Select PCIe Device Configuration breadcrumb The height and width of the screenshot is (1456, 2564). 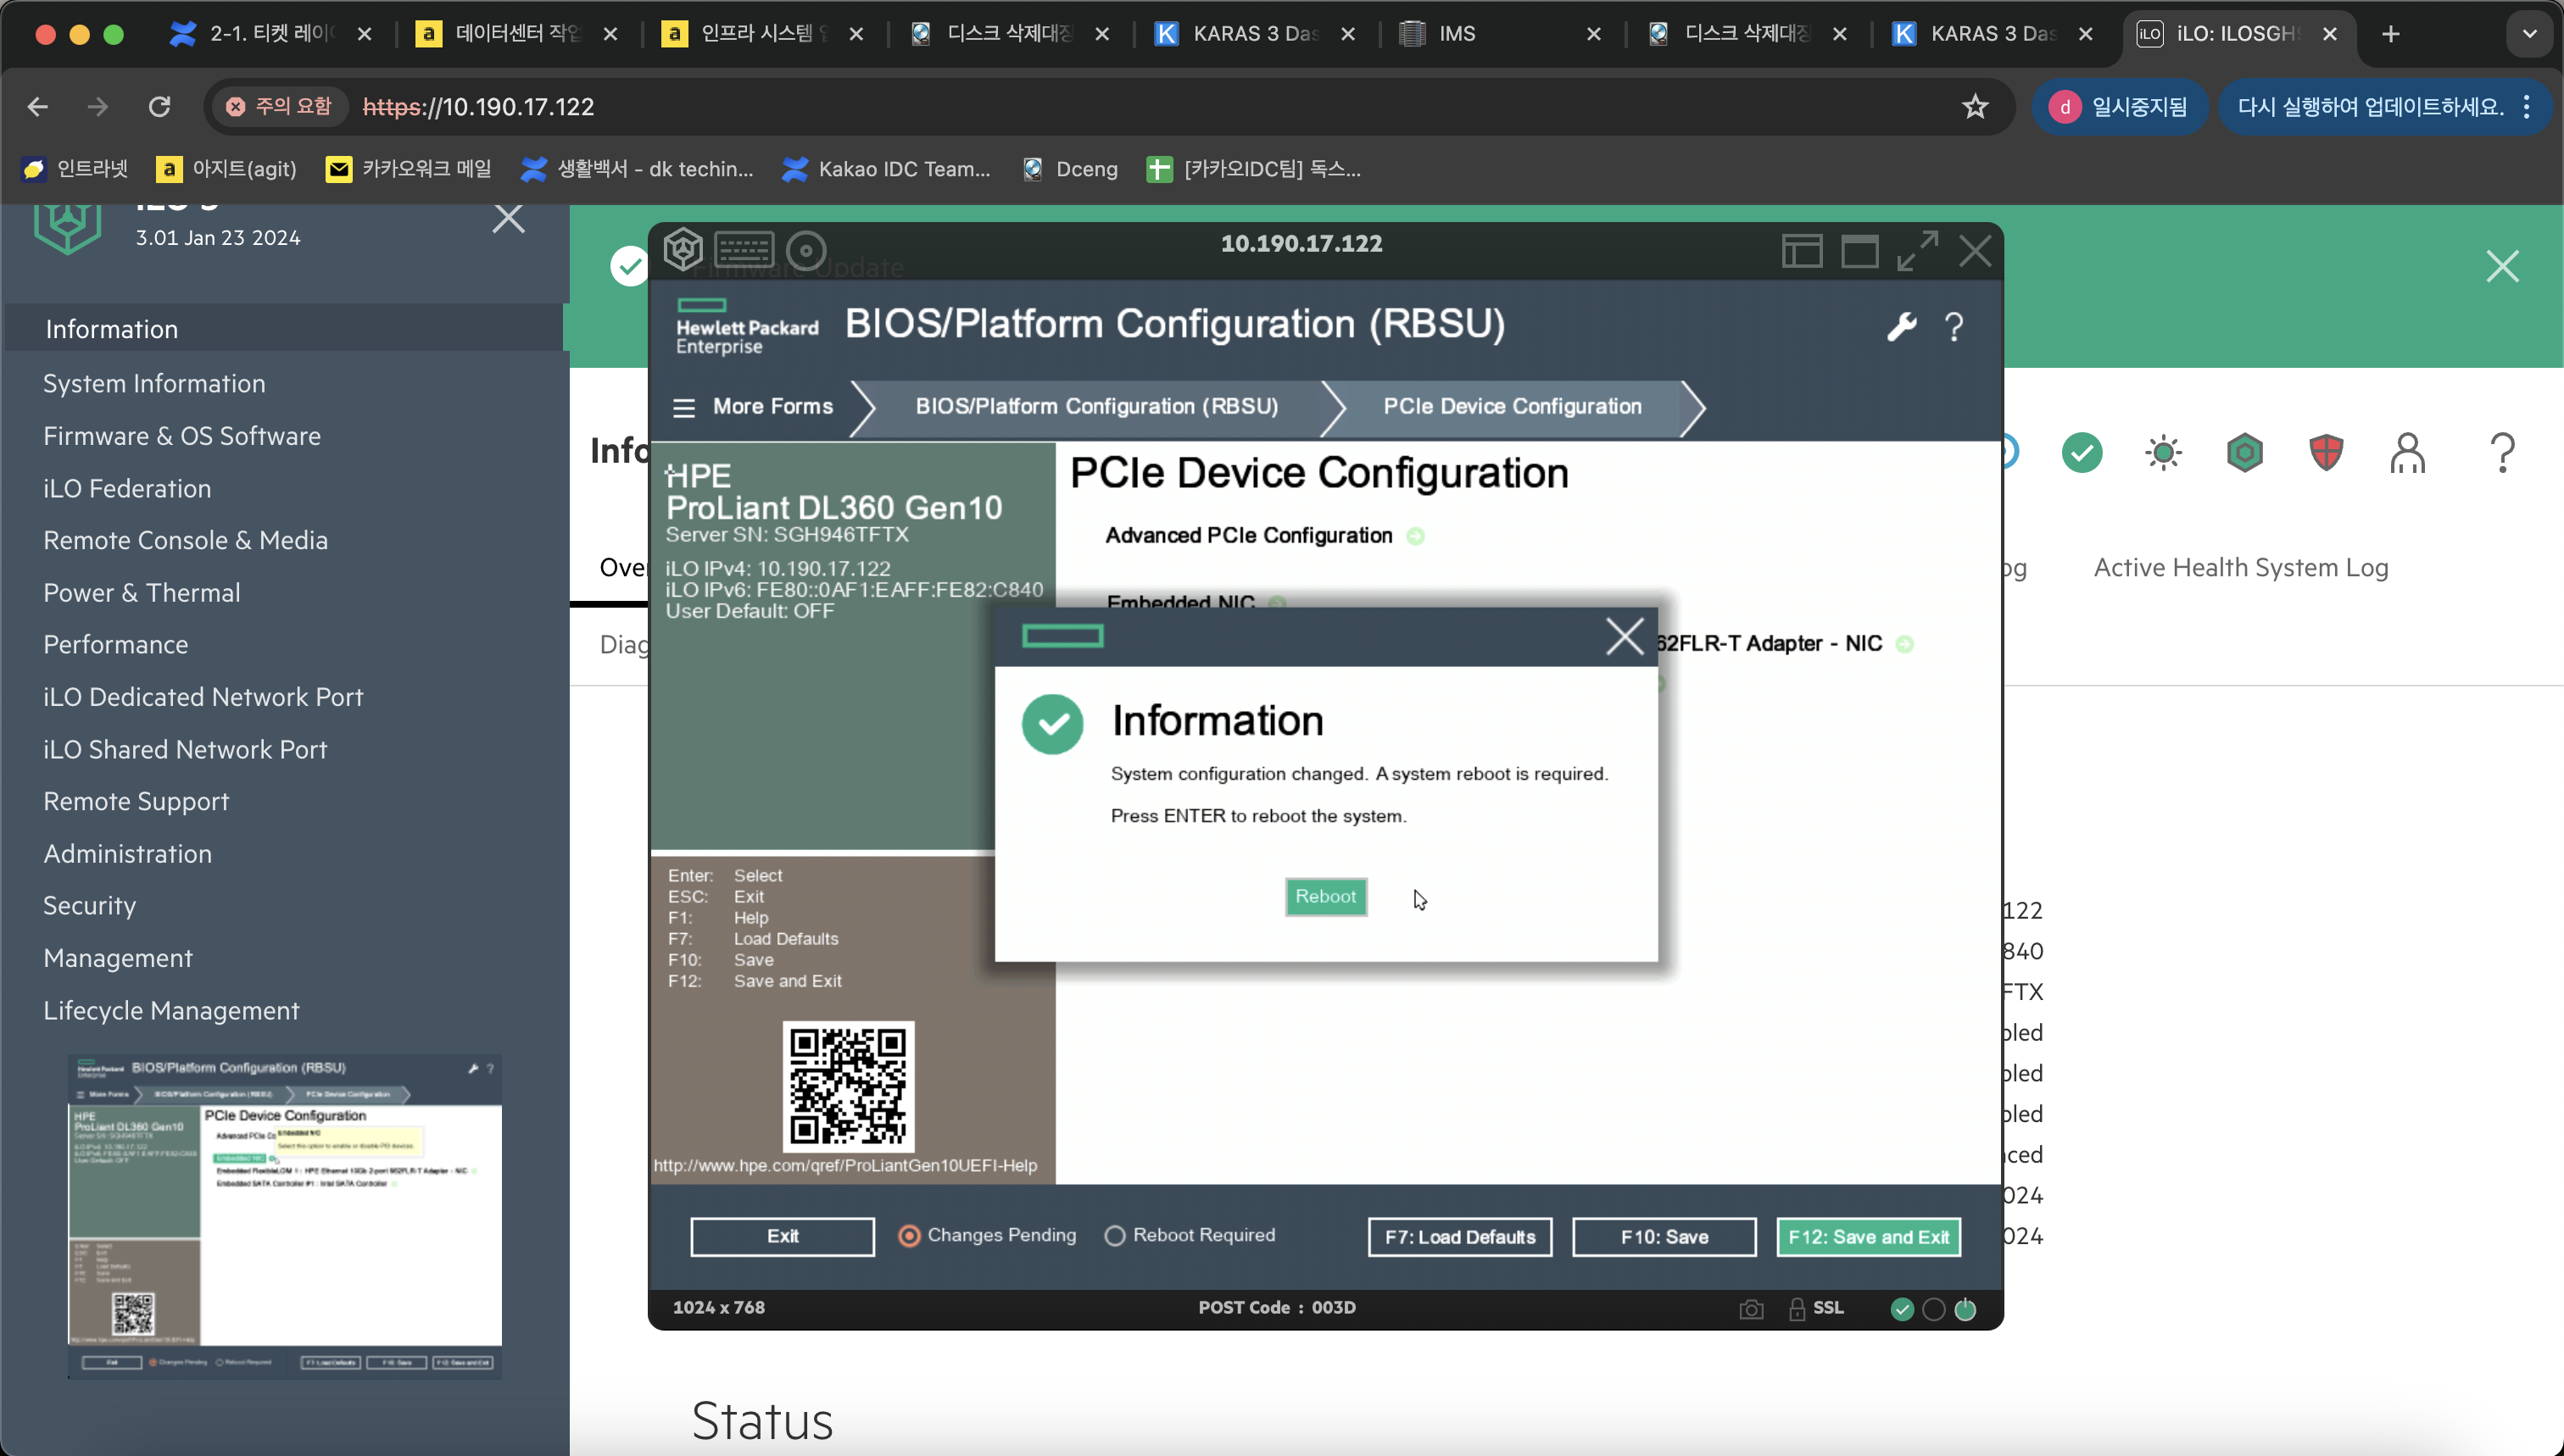coord(1512,407)
